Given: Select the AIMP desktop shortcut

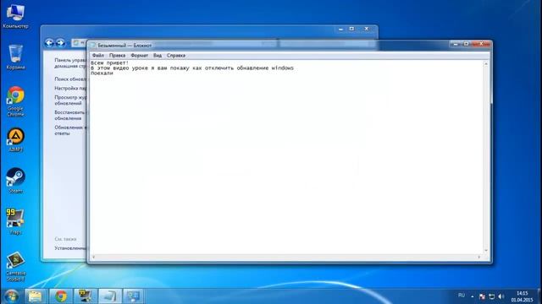Looking at the screenshot, I should (x=15, y=139).
